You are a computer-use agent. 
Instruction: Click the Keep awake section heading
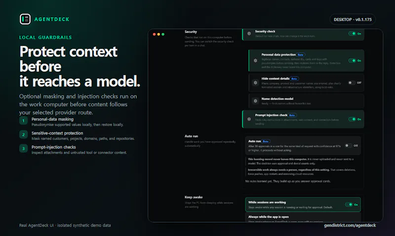(x=194, y=197)
